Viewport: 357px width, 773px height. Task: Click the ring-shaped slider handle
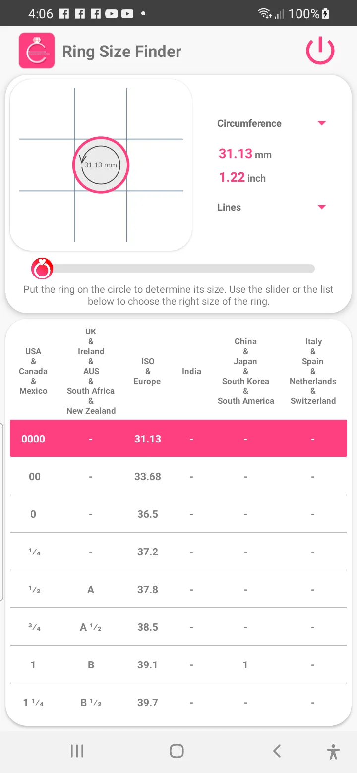[x=42, y=269]
